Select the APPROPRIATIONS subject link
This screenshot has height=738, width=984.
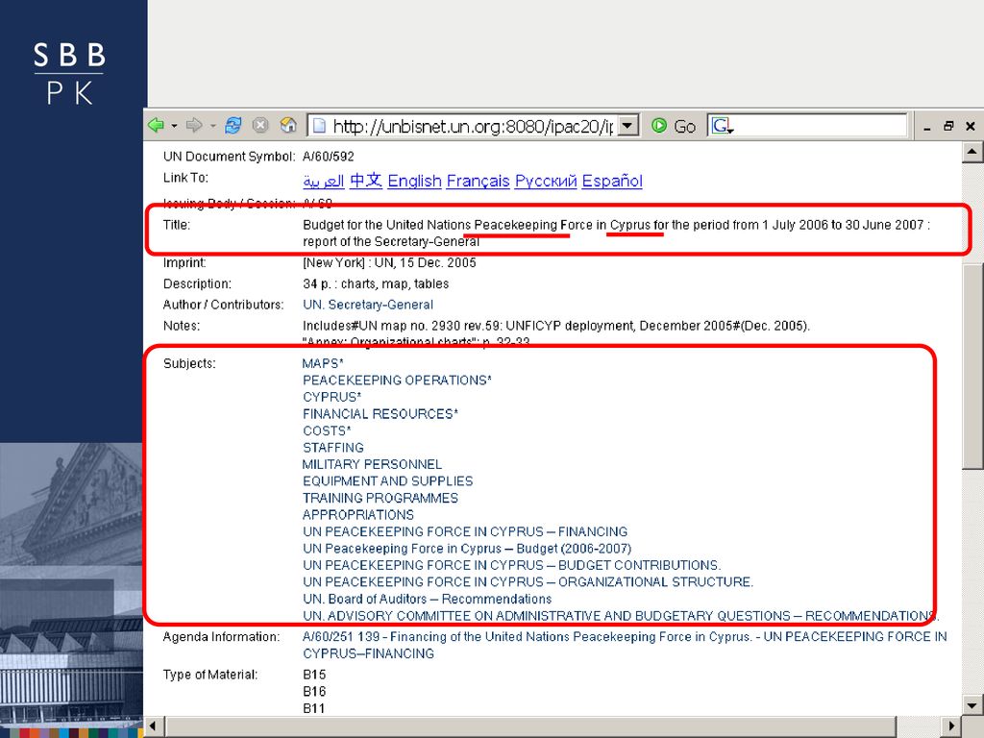358,515
